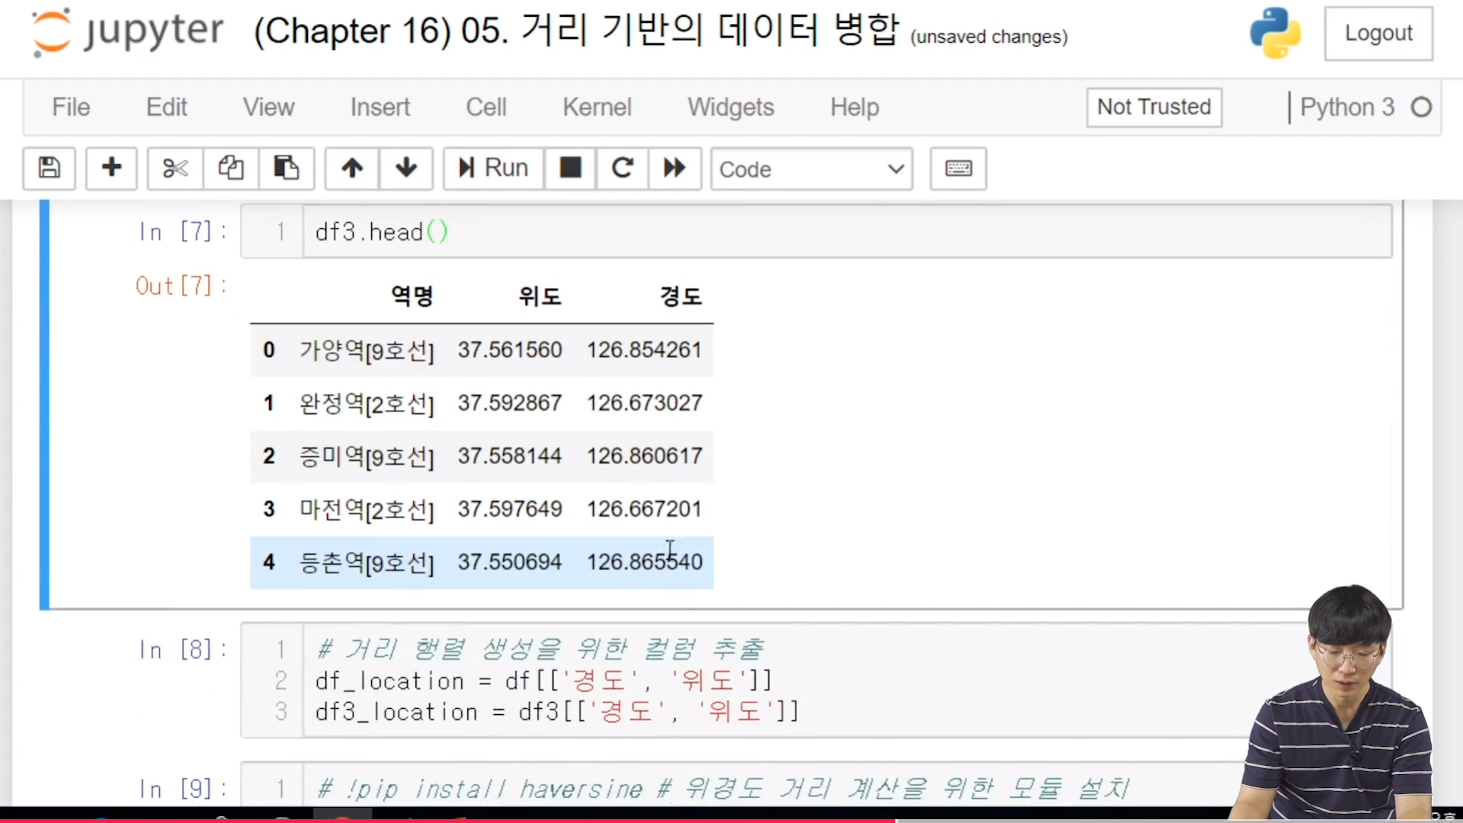Click the Not Trusted button
The height and width of the screenshot is (823, 1463).
1154,107
